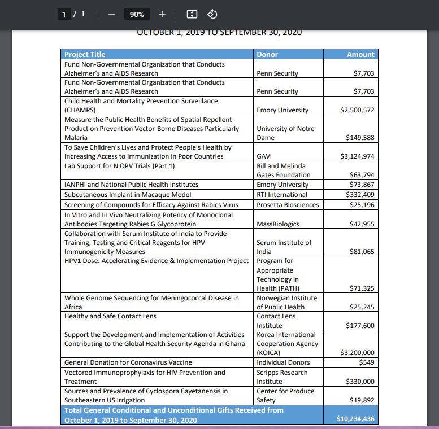439x429 pixels.
Task: Click the fit to page icon
Action: tap(192, 14)
